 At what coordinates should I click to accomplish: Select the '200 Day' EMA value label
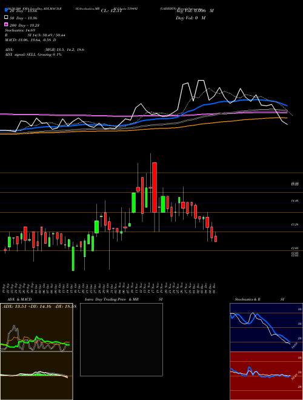[x=24, y=25]
